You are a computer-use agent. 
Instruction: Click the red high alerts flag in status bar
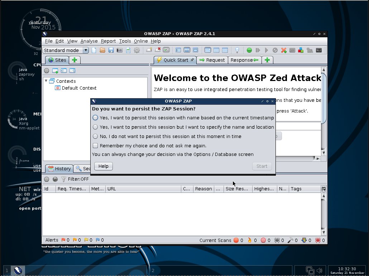[x=63, y=240]
